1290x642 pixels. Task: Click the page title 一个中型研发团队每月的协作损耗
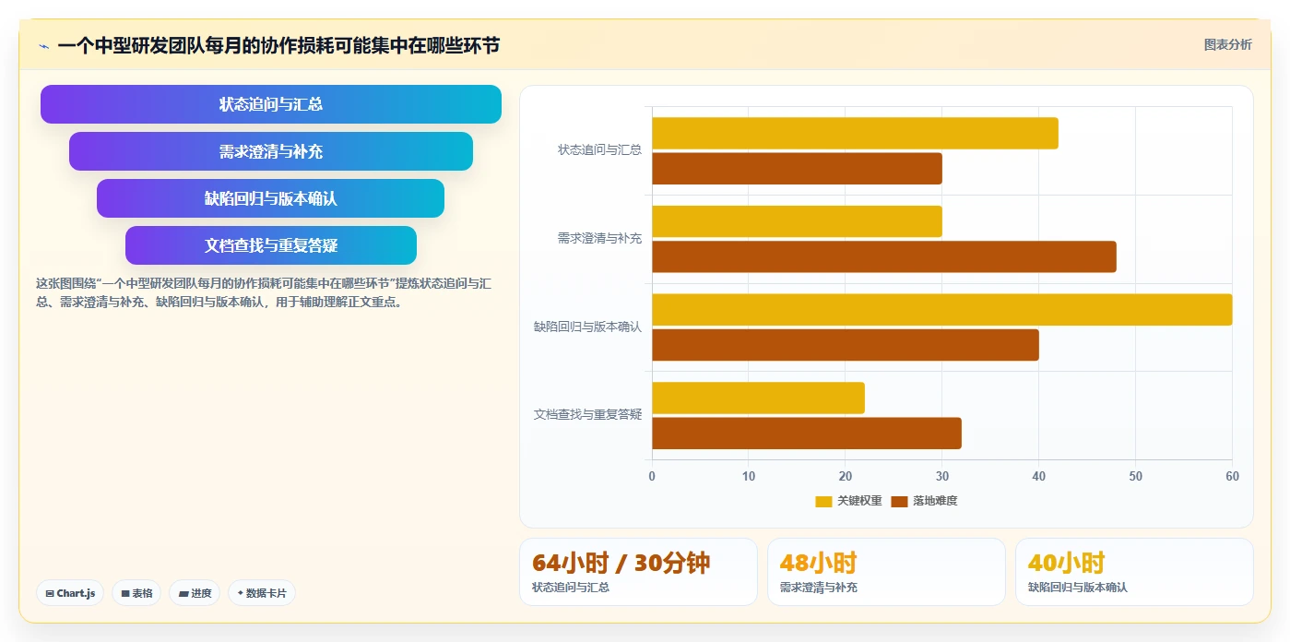278,45
